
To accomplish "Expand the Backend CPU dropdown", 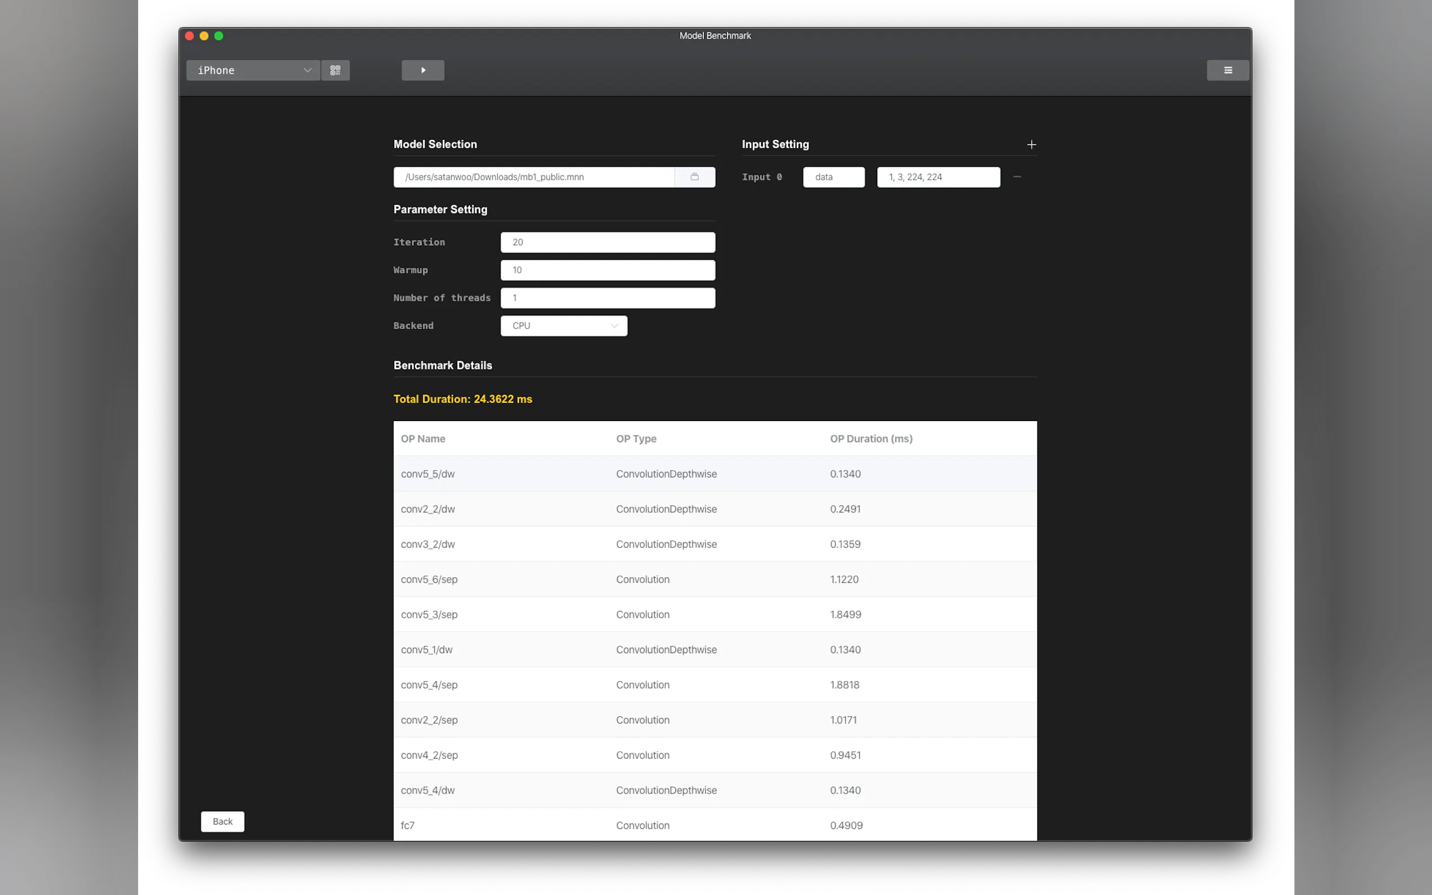I will [564, 326].
